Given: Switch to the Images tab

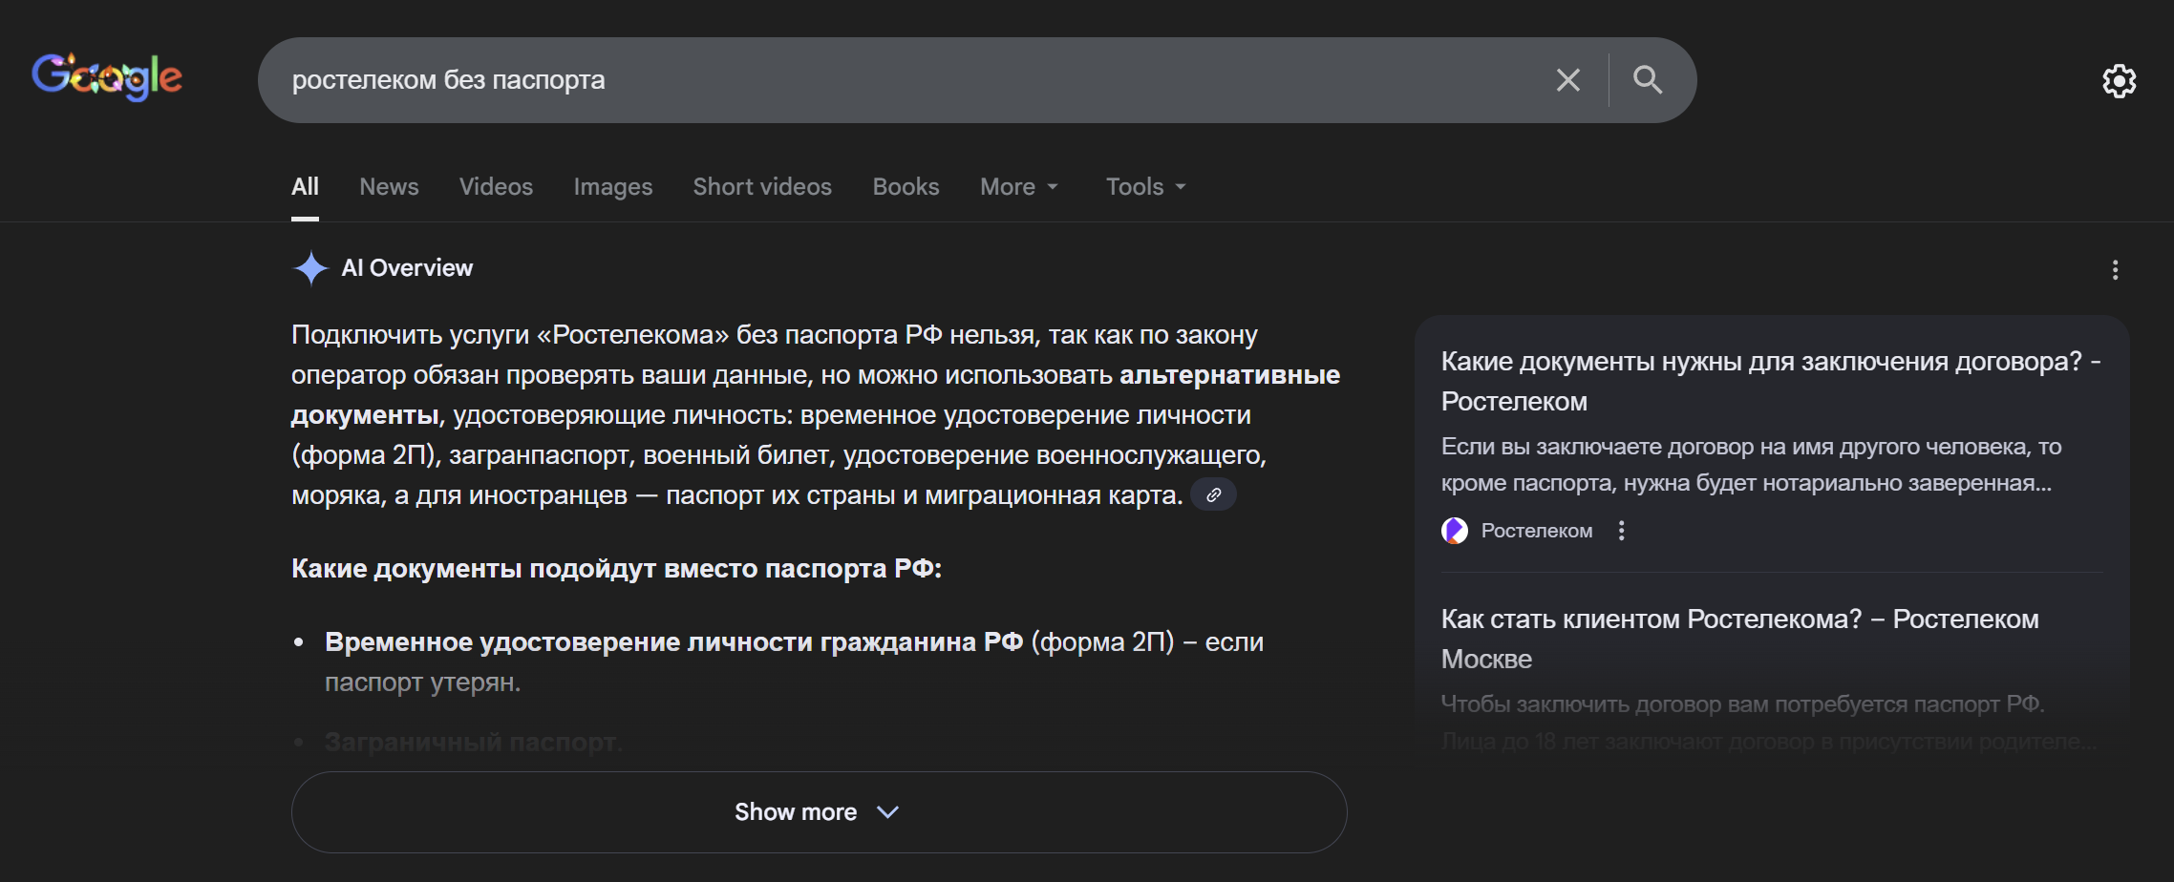Looking at the screenshot, I should coord(612,187).
